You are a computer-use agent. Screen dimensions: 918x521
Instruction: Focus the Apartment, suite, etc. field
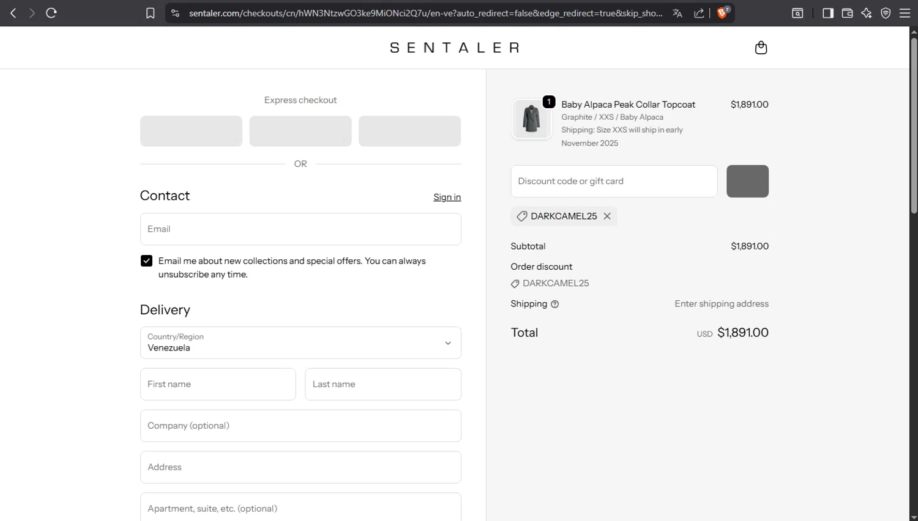300,508
